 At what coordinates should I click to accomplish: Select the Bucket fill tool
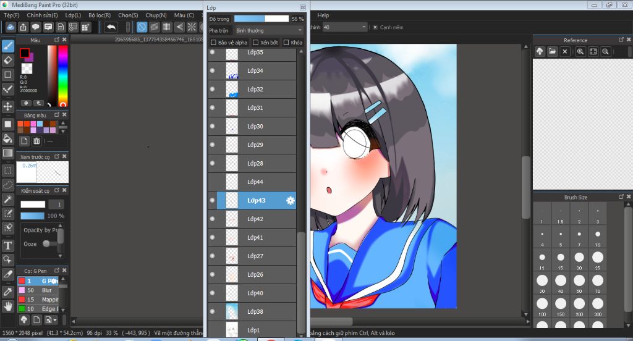coord(7,138)
